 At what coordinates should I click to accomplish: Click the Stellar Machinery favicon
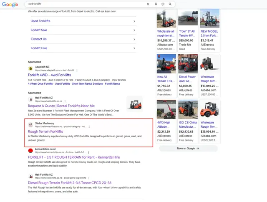coord(30,125)
